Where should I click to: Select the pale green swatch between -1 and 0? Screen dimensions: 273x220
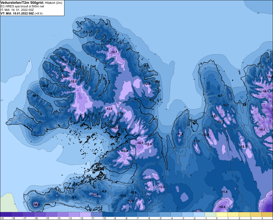(x=210, y=215)
